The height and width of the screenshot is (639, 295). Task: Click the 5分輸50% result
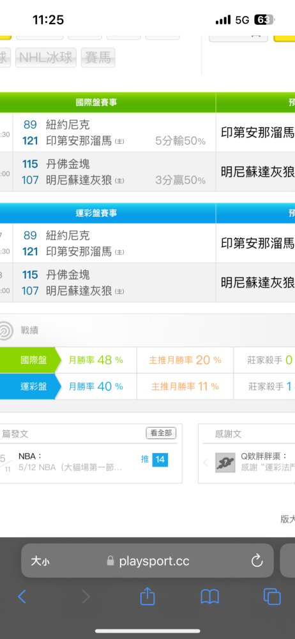pos(180,141)
